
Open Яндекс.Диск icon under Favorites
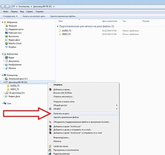(x=6, y=40)
